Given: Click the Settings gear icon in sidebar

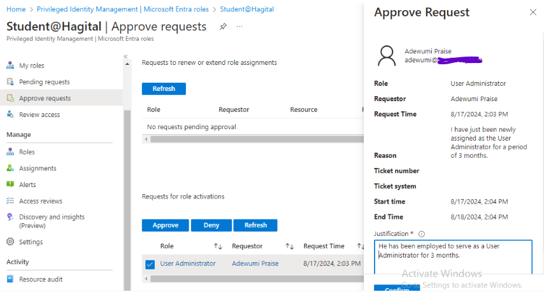Looking at the screenshot, I should pyautogui.click(x=10, y=242).
